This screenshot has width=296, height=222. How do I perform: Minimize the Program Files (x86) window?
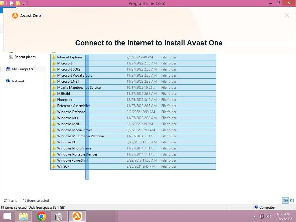point(271,3)
